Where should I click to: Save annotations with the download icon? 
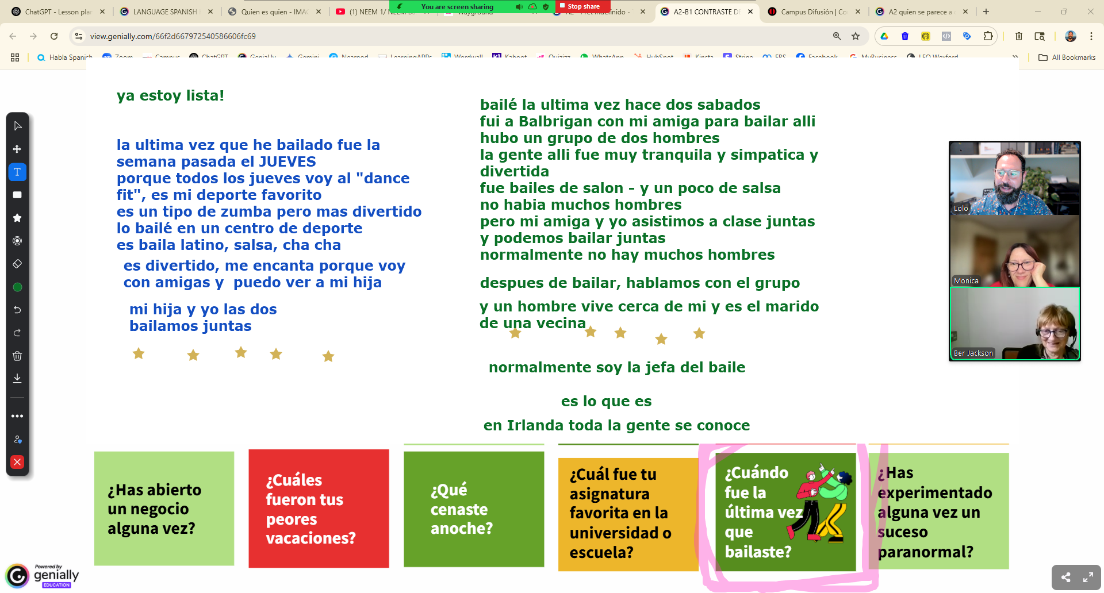[17, 378]
